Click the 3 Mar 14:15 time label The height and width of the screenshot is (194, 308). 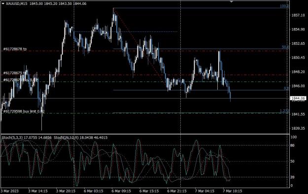(38, 191)
